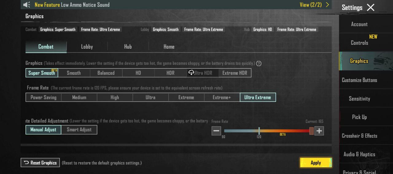Image resolution: width=393 pixels, height=174 pixels.
Task: Click Lobby Graphics: Smooth summary
Action: [166, 29]
